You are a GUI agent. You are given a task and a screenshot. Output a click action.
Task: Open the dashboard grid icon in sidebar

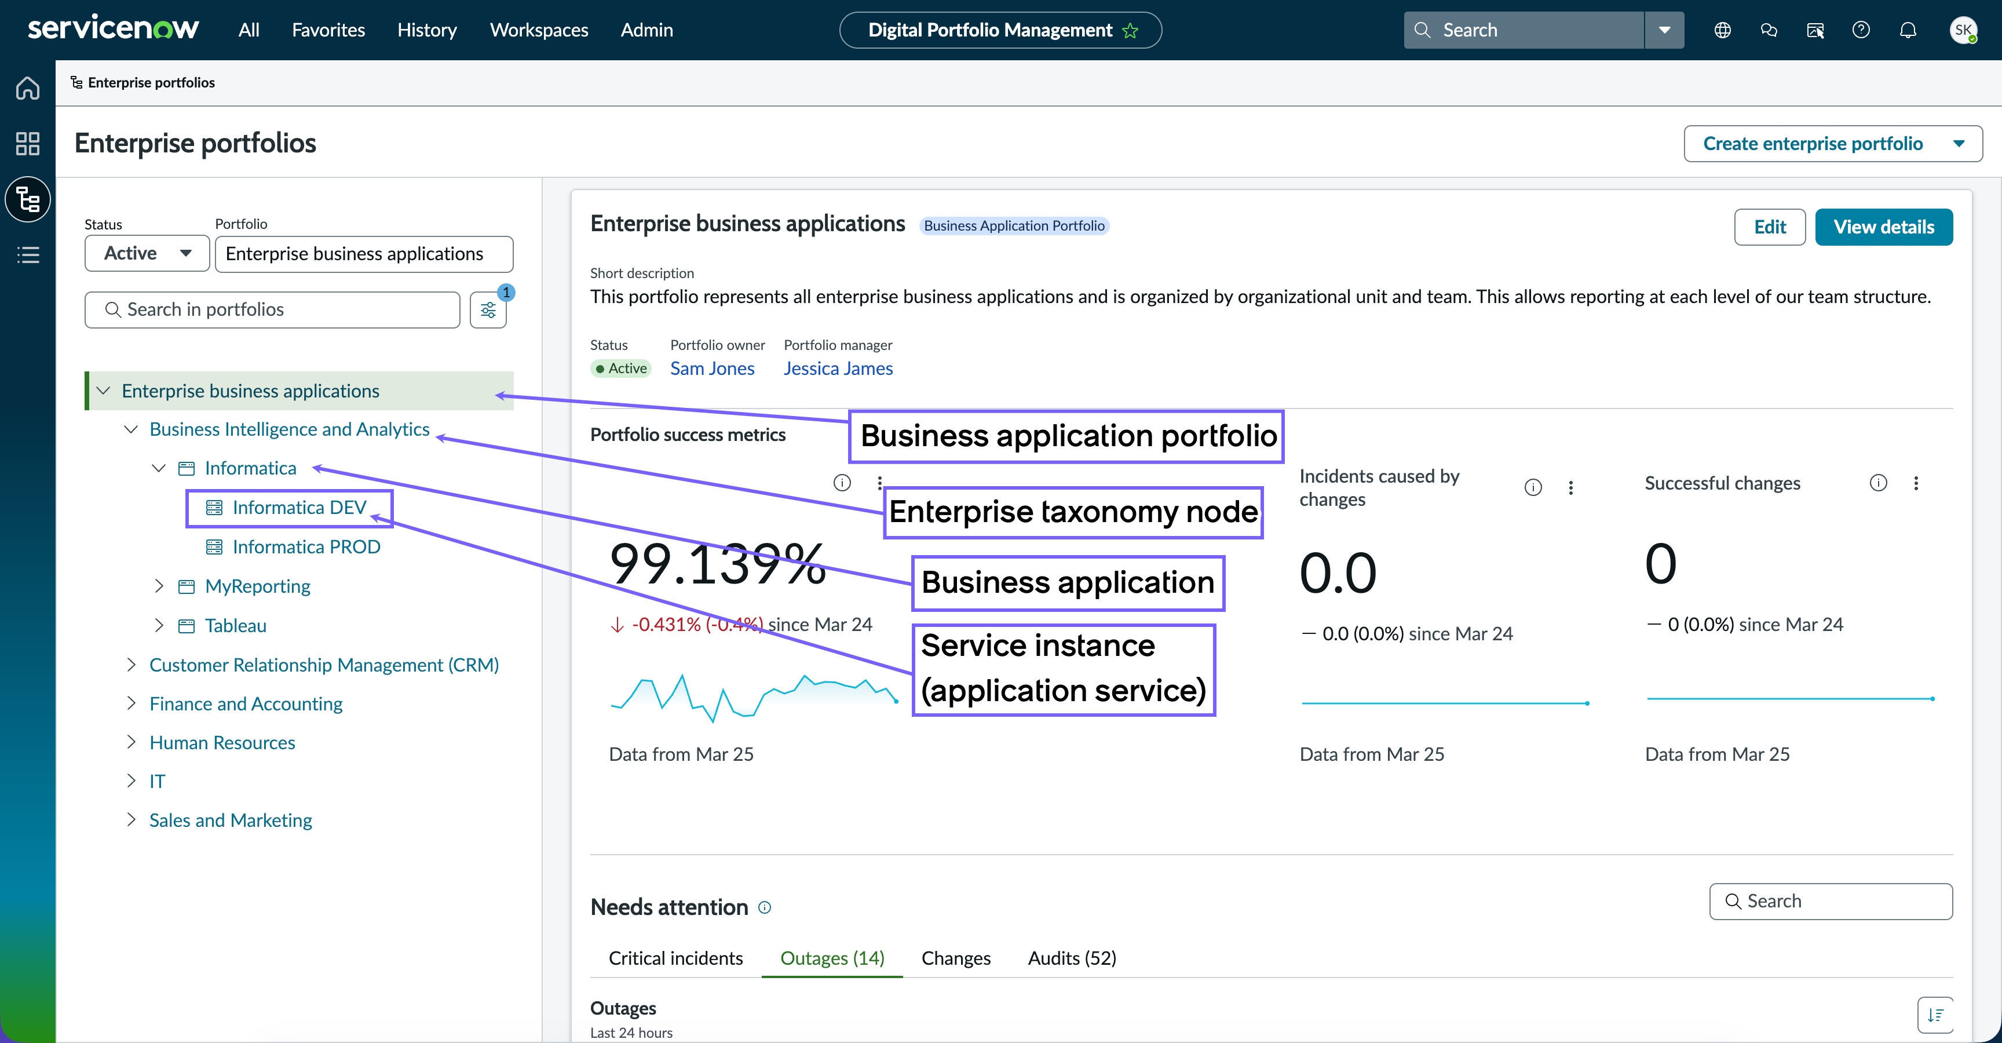28,144
